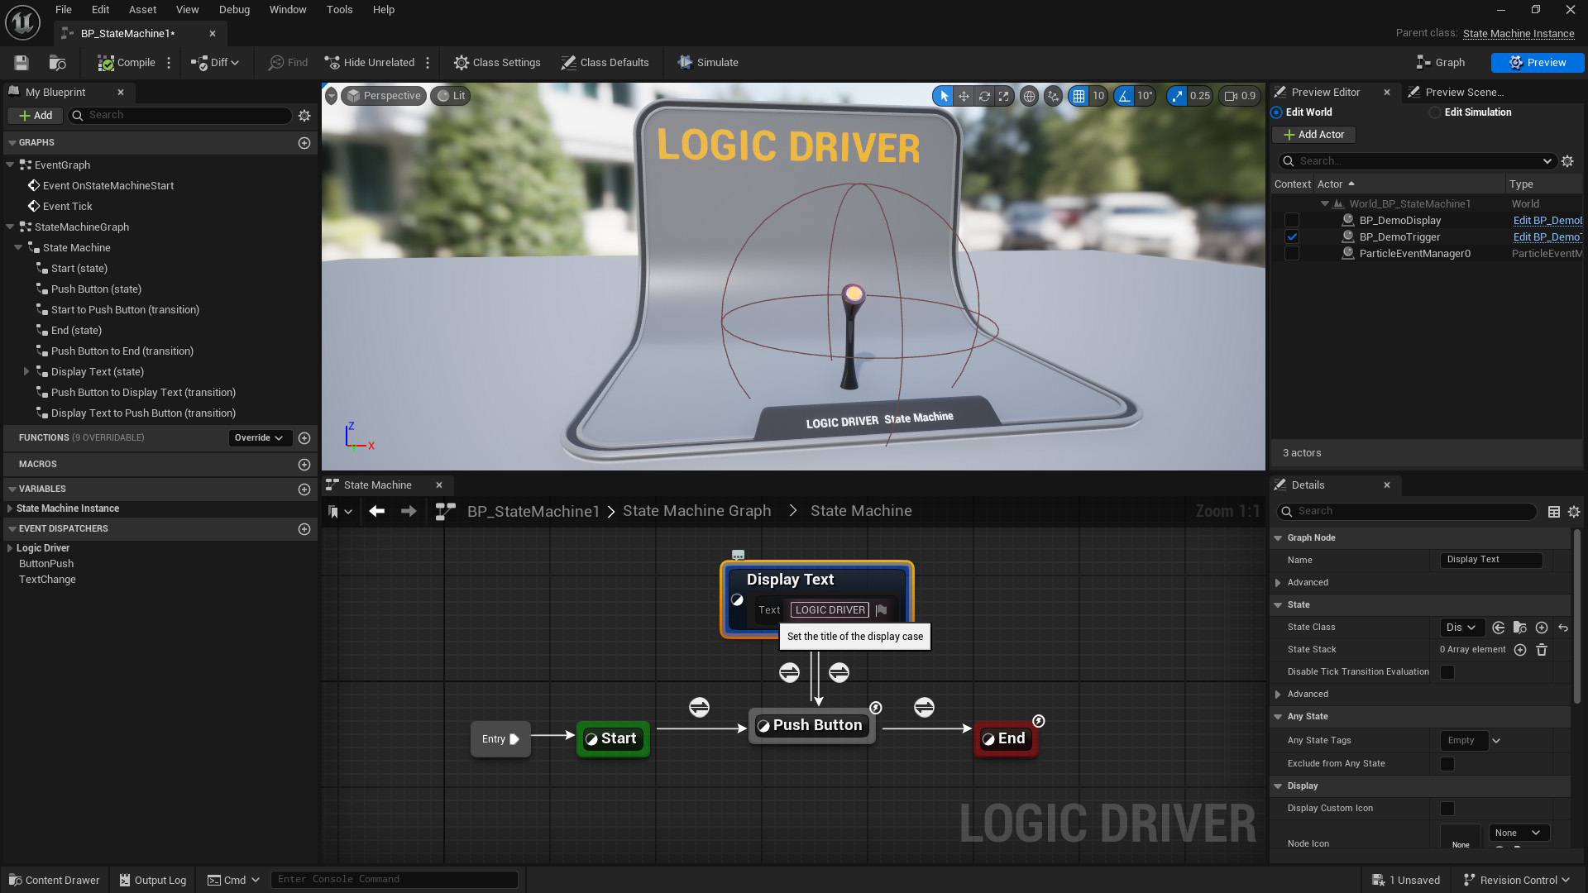
Task: Open My Blueprint panel settings gear
Action: pyautogui.click(x=304, y=116)
